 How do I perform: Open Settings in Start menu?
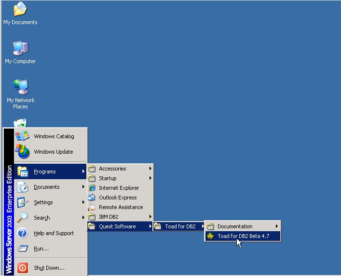point(50,202)
